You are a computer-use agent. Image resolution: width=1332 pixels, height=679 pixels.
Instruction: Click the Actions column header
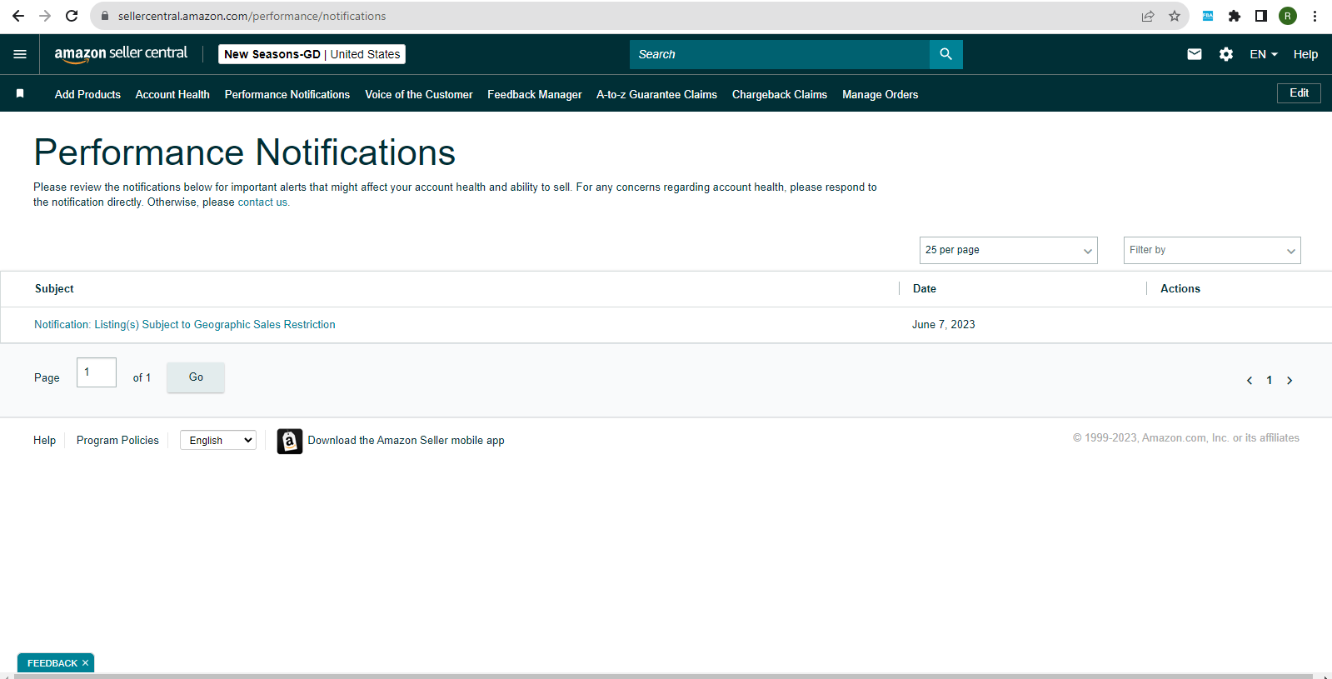pyautogui.click(x=1180, y=289)
